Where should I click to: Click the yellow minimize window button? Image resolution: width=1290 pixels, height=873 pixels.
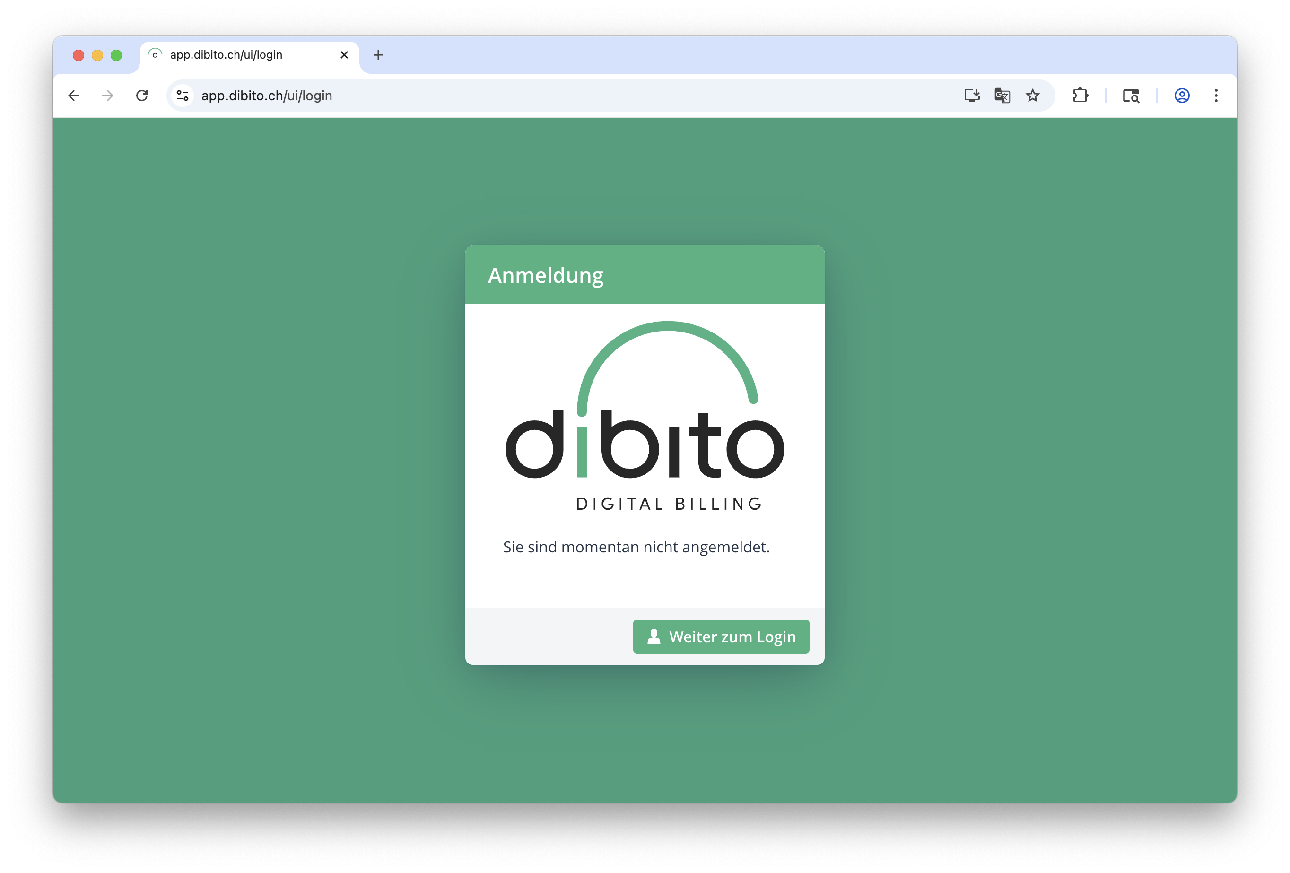tap(97, 55)
